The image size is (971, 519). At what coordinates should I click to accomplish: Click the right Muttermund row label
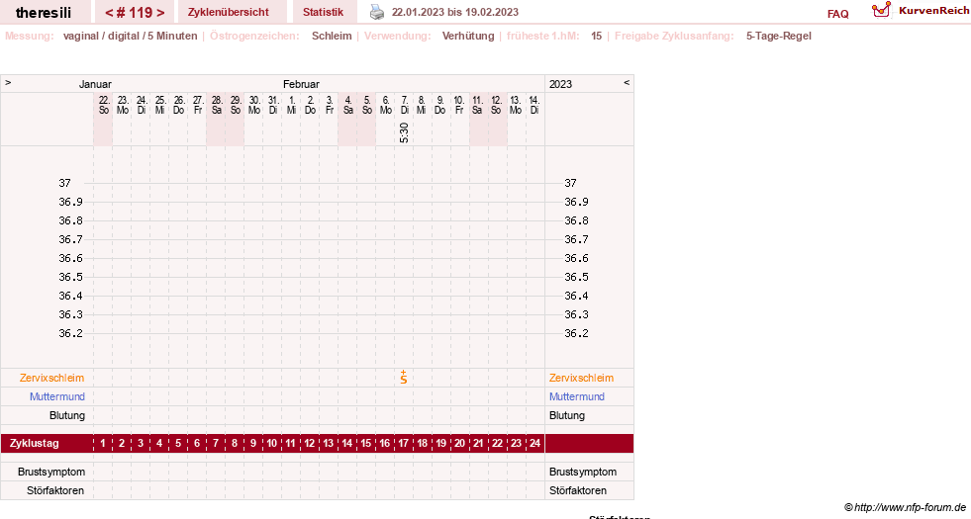[576, 396]
